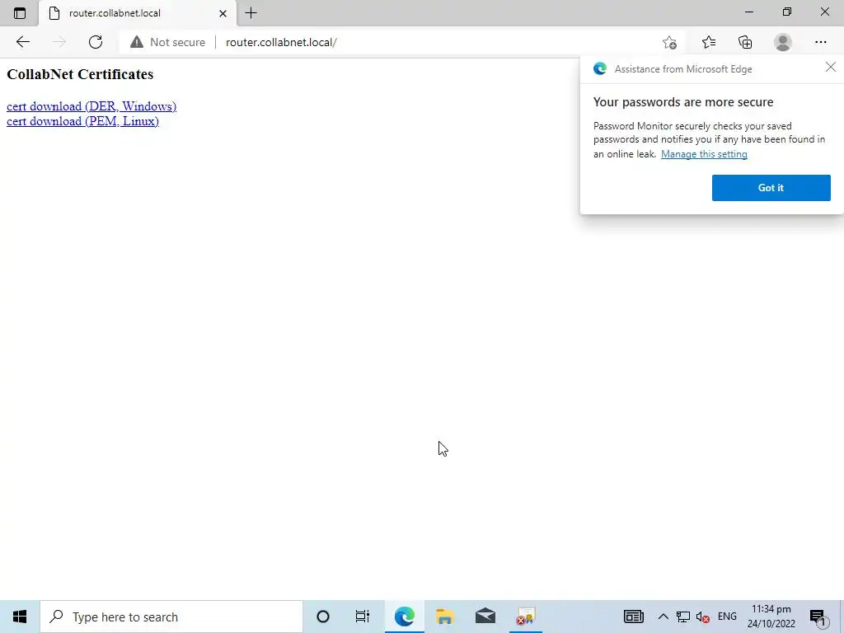844x633 pixels.
Task: Add this page to favorites
Action: pos(669,42)
